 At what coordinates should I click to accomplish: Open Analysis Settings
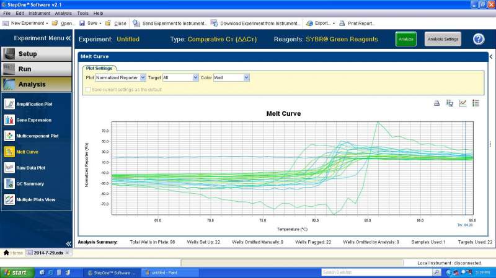[x=443, y=39]
